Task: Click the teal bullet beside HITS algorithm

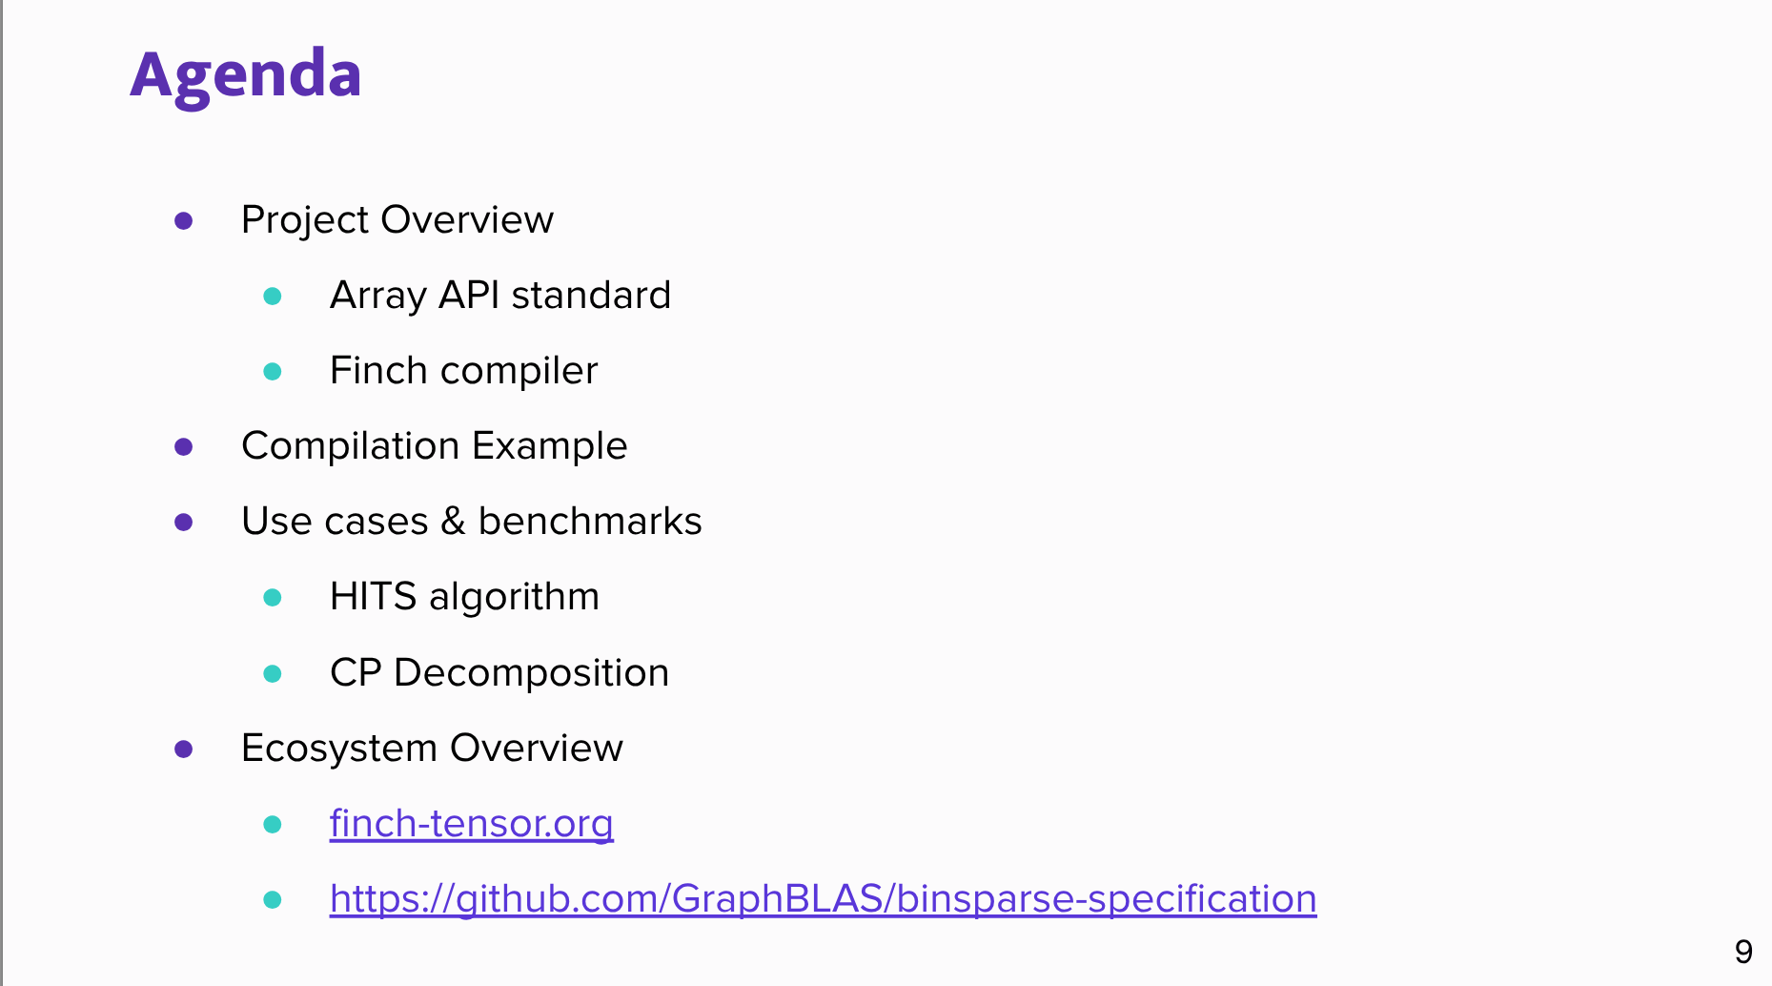Action: [273, 598]
